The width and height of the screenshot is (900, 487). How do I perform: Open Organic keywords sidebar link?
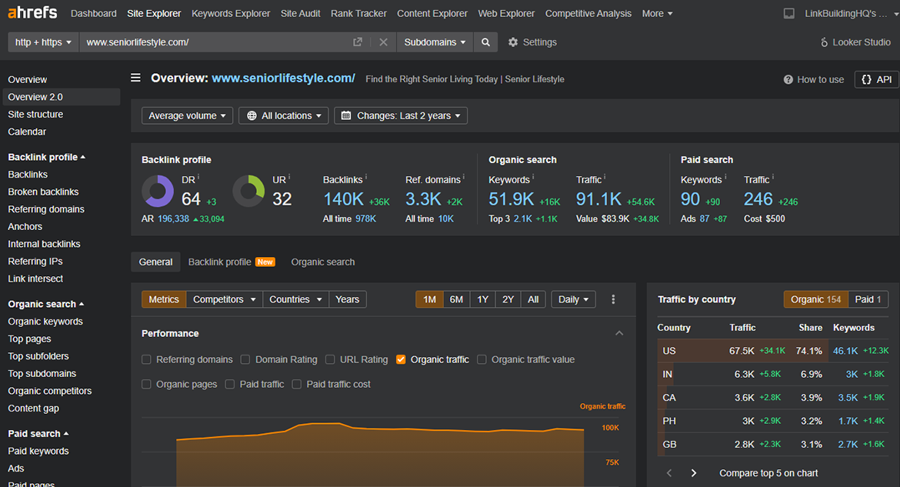click(x=45, y=322)
